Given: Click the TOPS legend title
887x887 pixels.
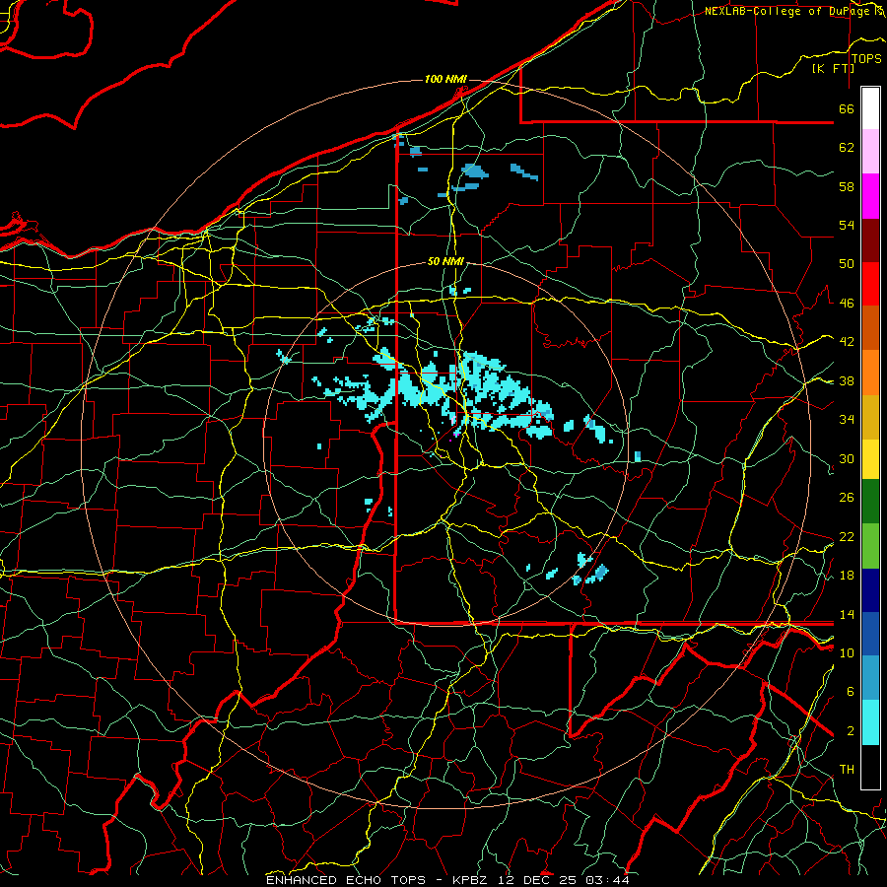Looking at the screenshot, I should point(866,58).
